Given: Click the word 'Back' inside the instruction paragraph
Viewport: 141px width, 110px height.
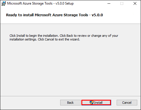Looking at the screenshot, I should point(70,36).
